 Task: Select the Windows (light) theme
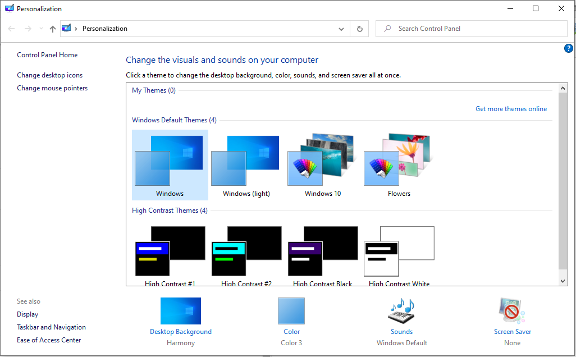(246, 164)
